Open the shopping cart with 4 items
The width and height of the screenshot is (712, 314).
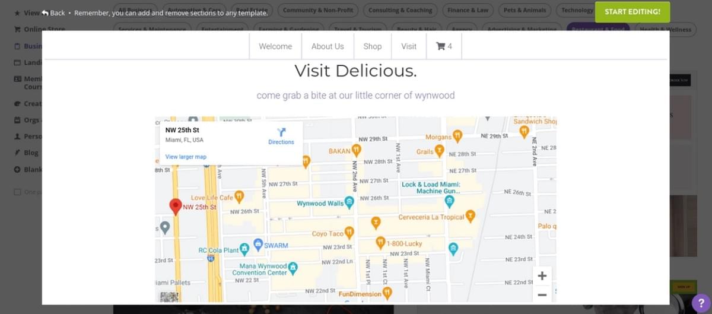point(444,46)
